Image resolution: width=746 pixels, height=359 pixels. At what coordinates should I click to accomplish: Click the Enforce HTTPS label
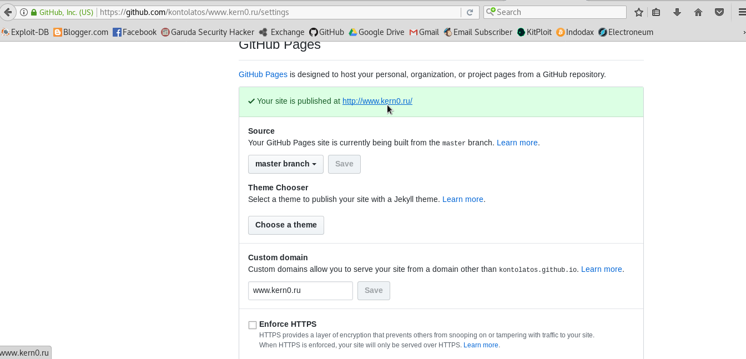288,324
